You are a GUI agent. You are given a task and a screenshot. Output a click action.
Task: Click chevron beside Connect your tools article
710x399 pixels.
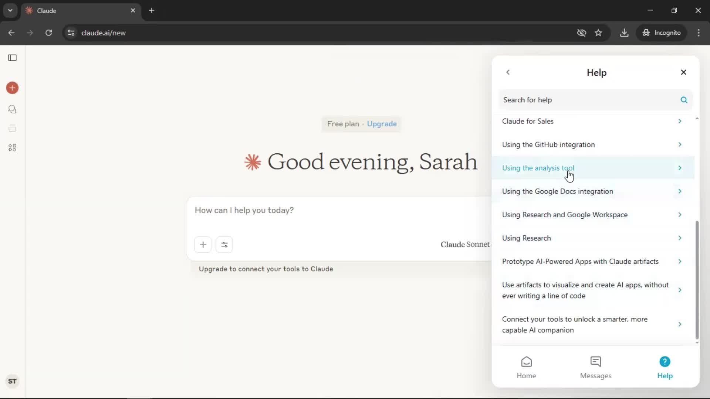(680, 324)
